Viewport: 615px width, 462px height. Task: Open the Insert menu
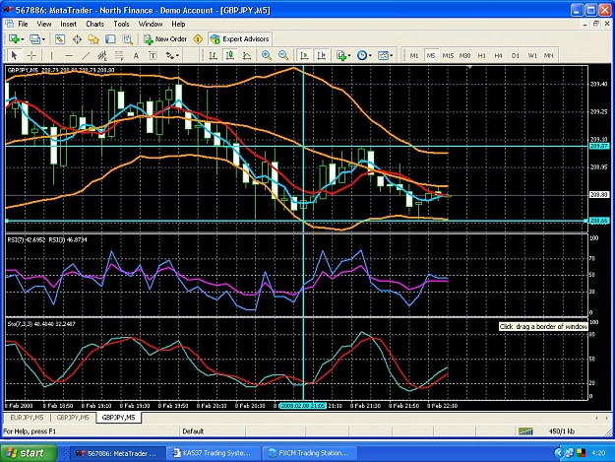tap(68, 24)
